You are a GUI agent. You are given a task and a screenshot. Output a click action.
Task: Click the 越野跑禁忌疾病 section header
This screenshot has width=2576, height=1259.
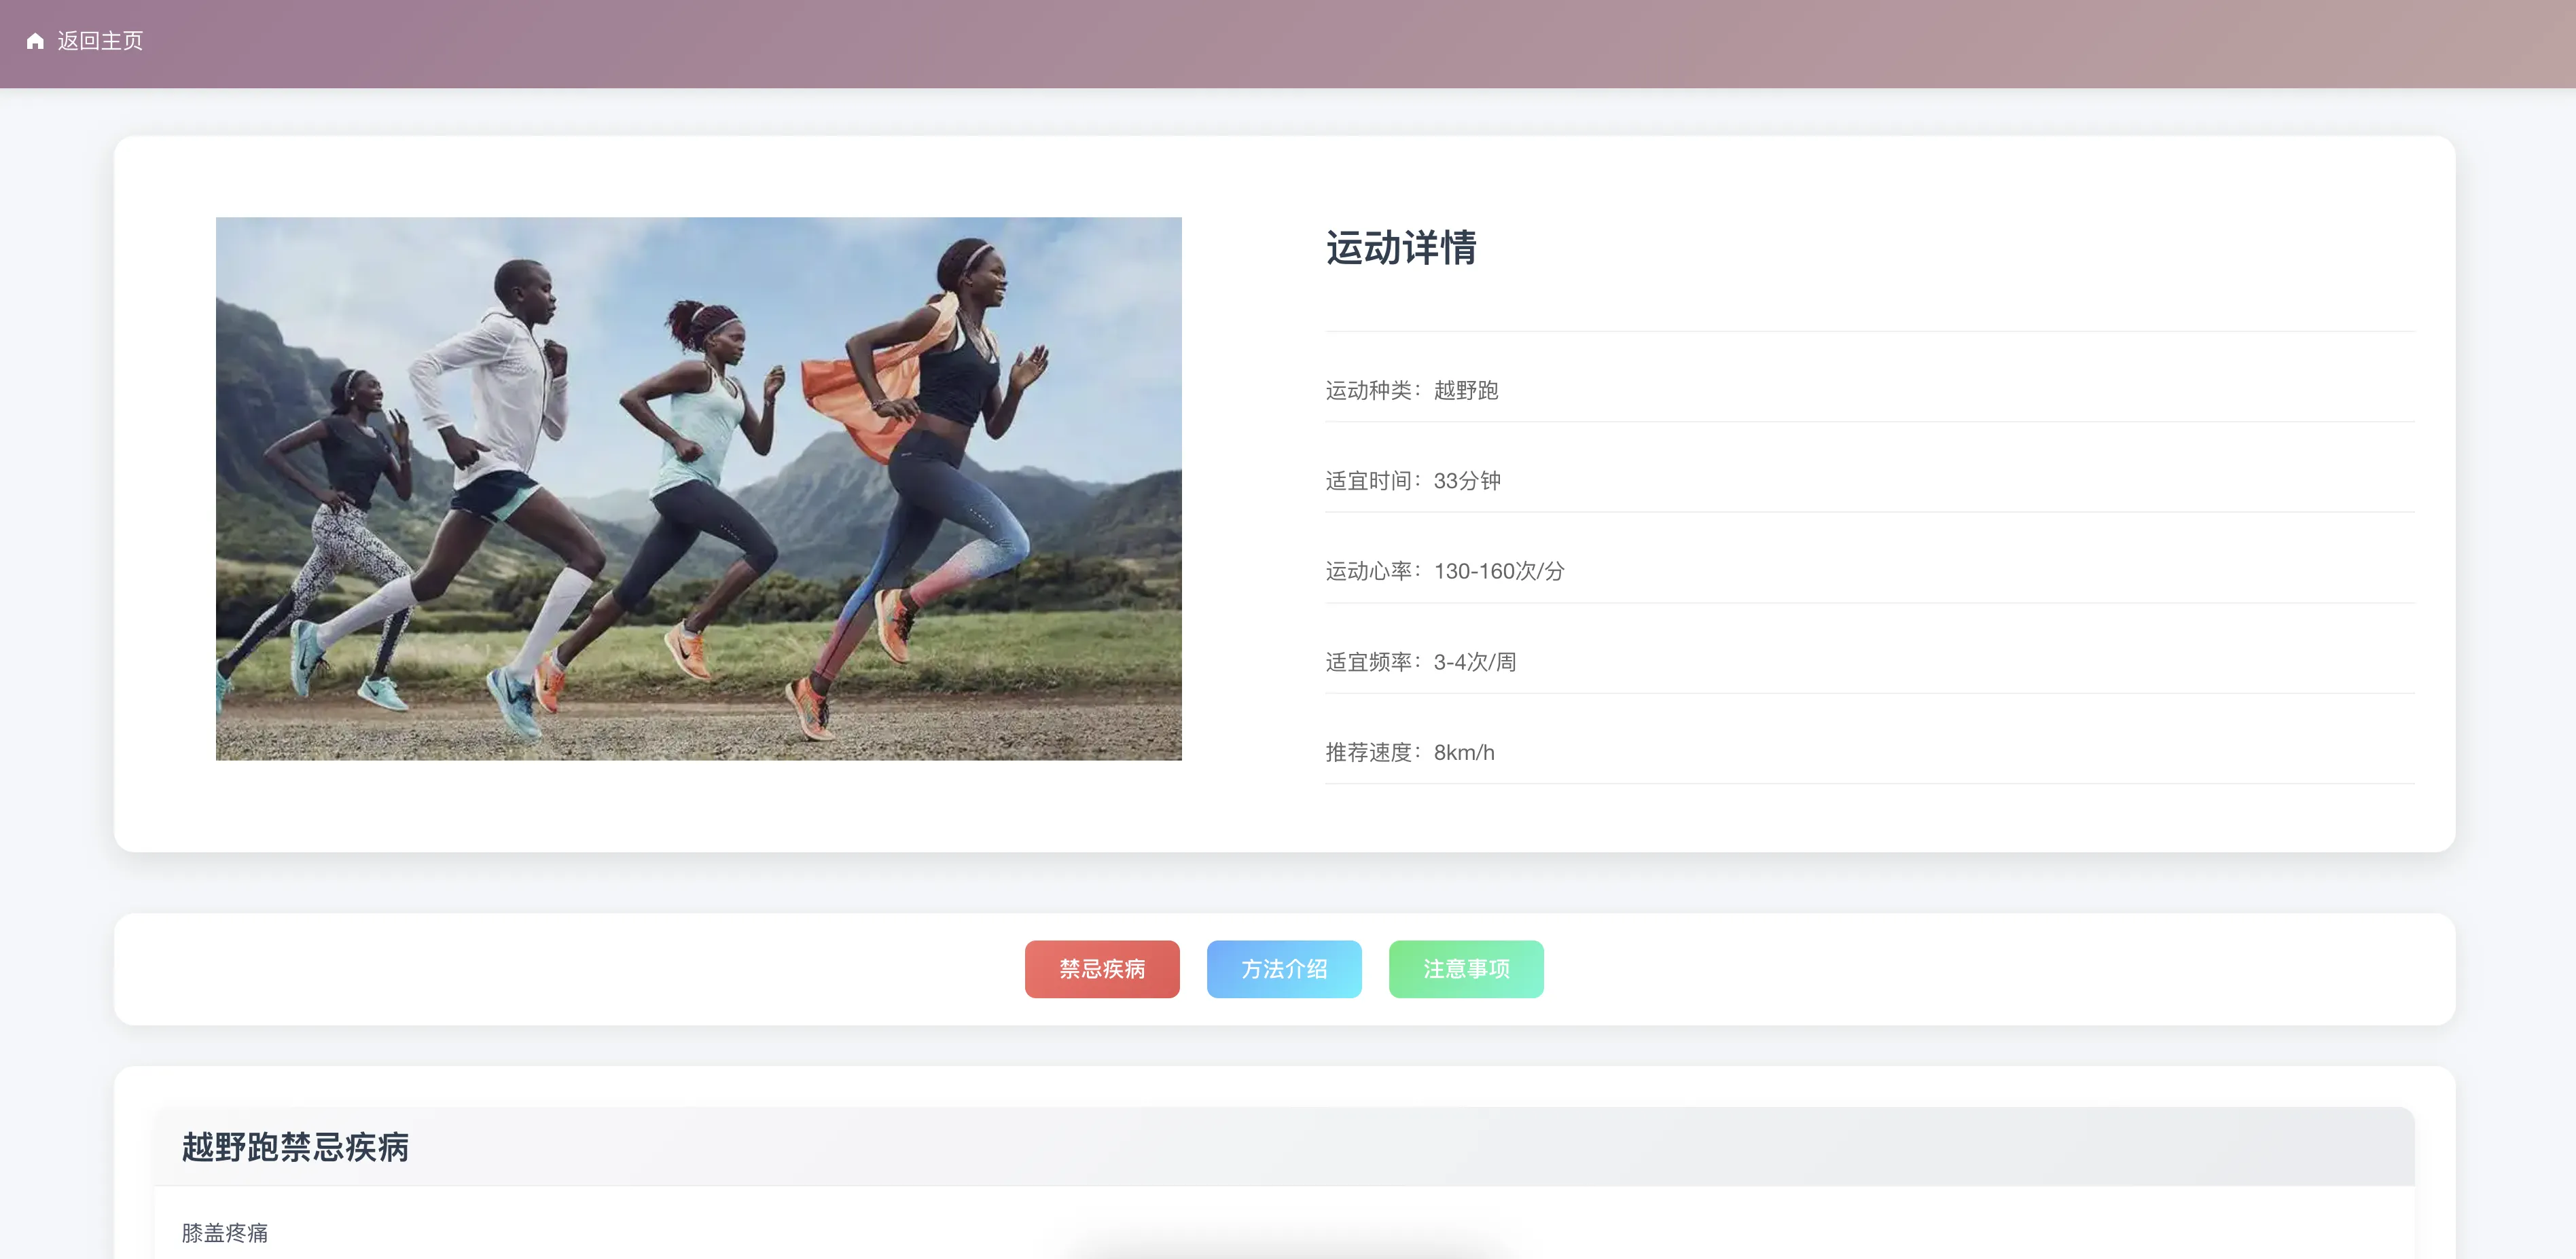pyautogui.click(x=295, y=1146)
